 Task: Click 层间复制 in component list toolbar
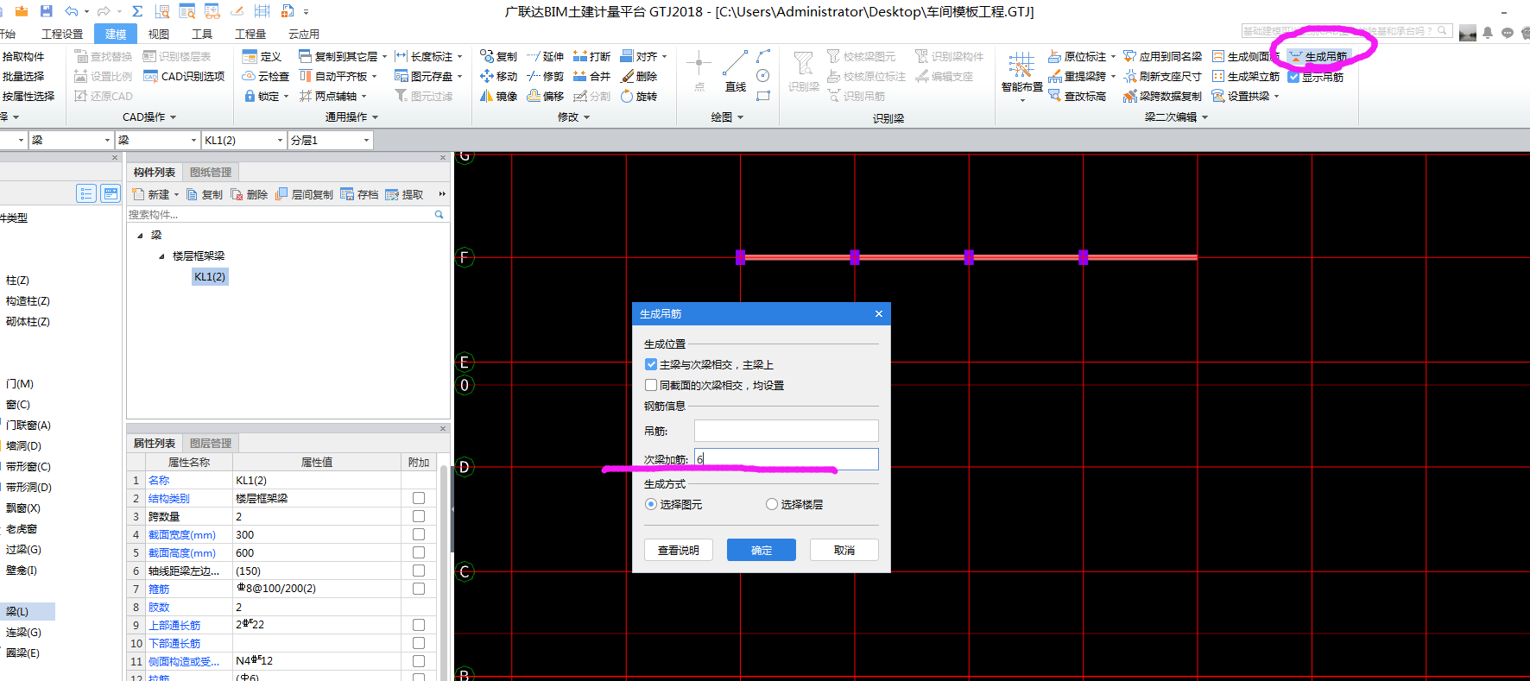[x=304, y=194]
